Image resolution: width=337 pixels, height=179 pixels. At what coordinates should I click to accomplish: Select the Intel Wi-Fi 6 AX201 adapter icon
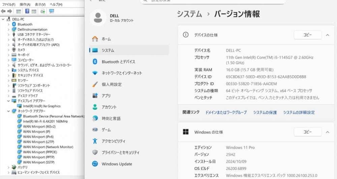[20, 121]
